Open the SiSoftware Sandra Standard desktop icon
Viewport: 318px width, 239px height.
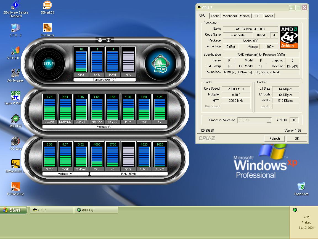click(15, 6)
